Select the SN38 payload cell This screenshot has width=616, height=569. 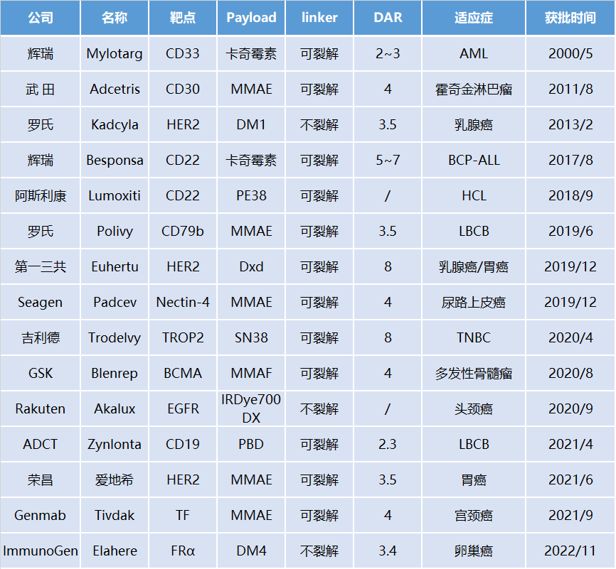[x=251, y=338]
